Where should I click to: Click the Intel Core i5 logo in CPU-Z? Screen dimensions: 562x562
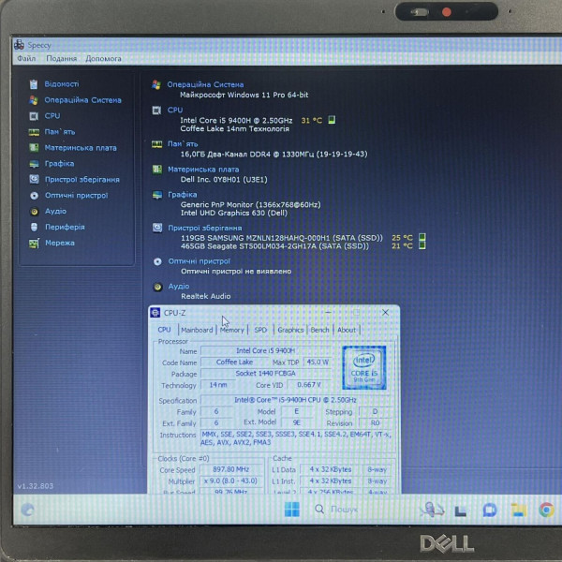point(364,367)
